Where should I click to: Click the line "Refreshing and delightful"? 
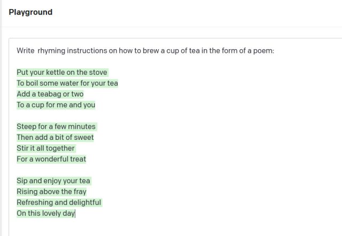(59, 202)
